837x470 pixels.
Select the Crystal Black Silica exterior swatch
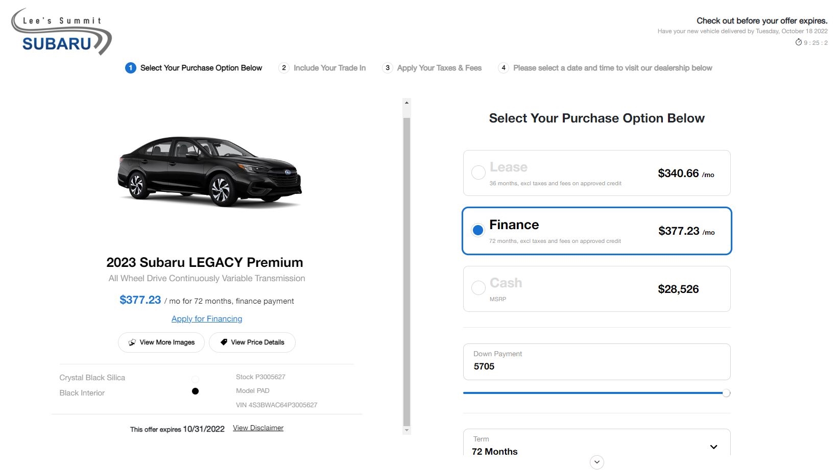(x=195, y=379)
